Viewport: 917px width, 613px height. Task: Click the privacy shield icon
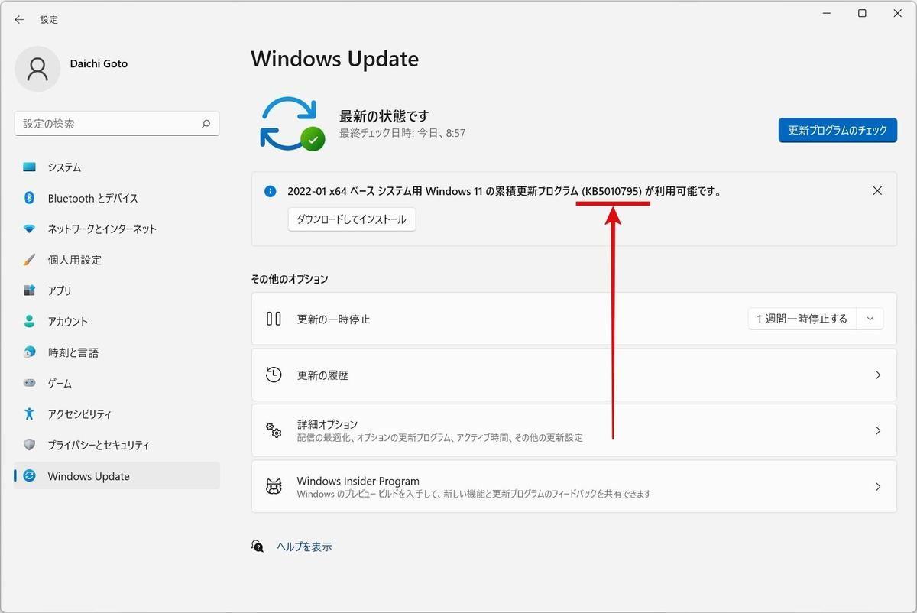point(30,445)
